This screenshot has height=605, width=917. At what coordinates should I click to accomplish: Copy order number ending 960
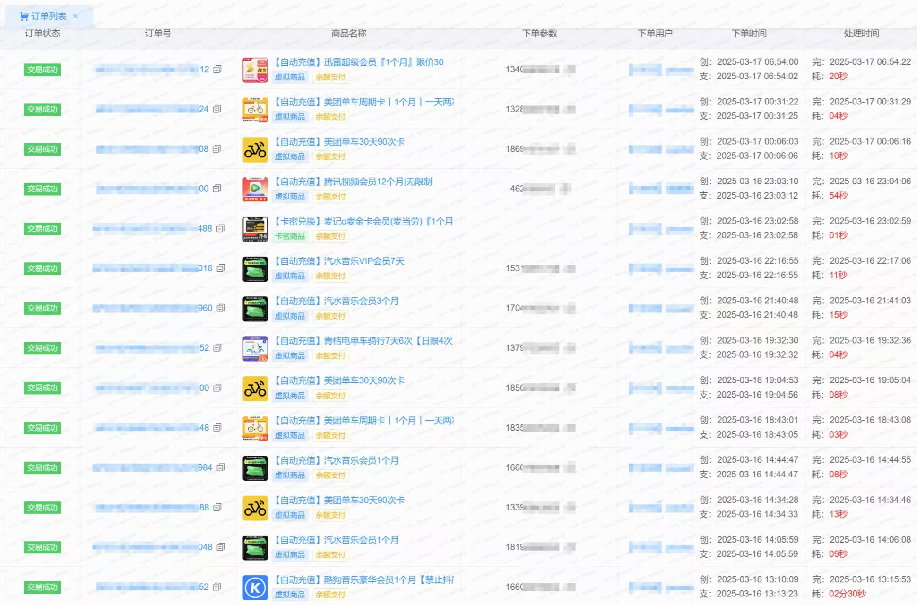pos(220,308)
